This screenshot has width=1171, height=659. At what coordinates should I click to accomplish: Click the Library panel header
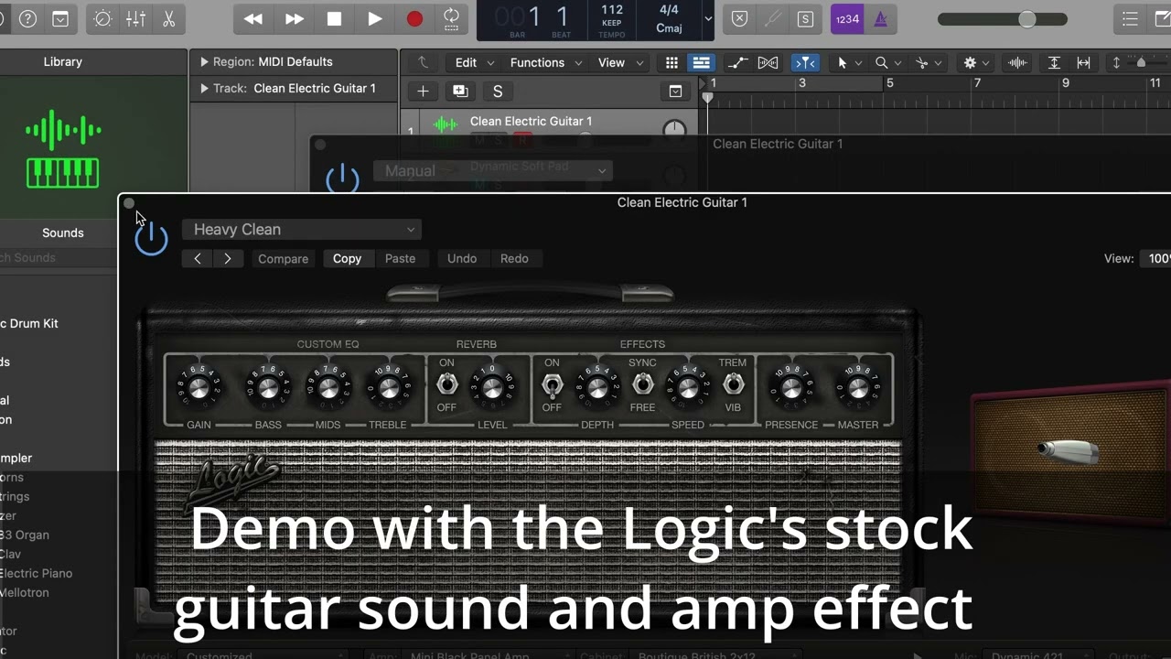tap(63, 61)
